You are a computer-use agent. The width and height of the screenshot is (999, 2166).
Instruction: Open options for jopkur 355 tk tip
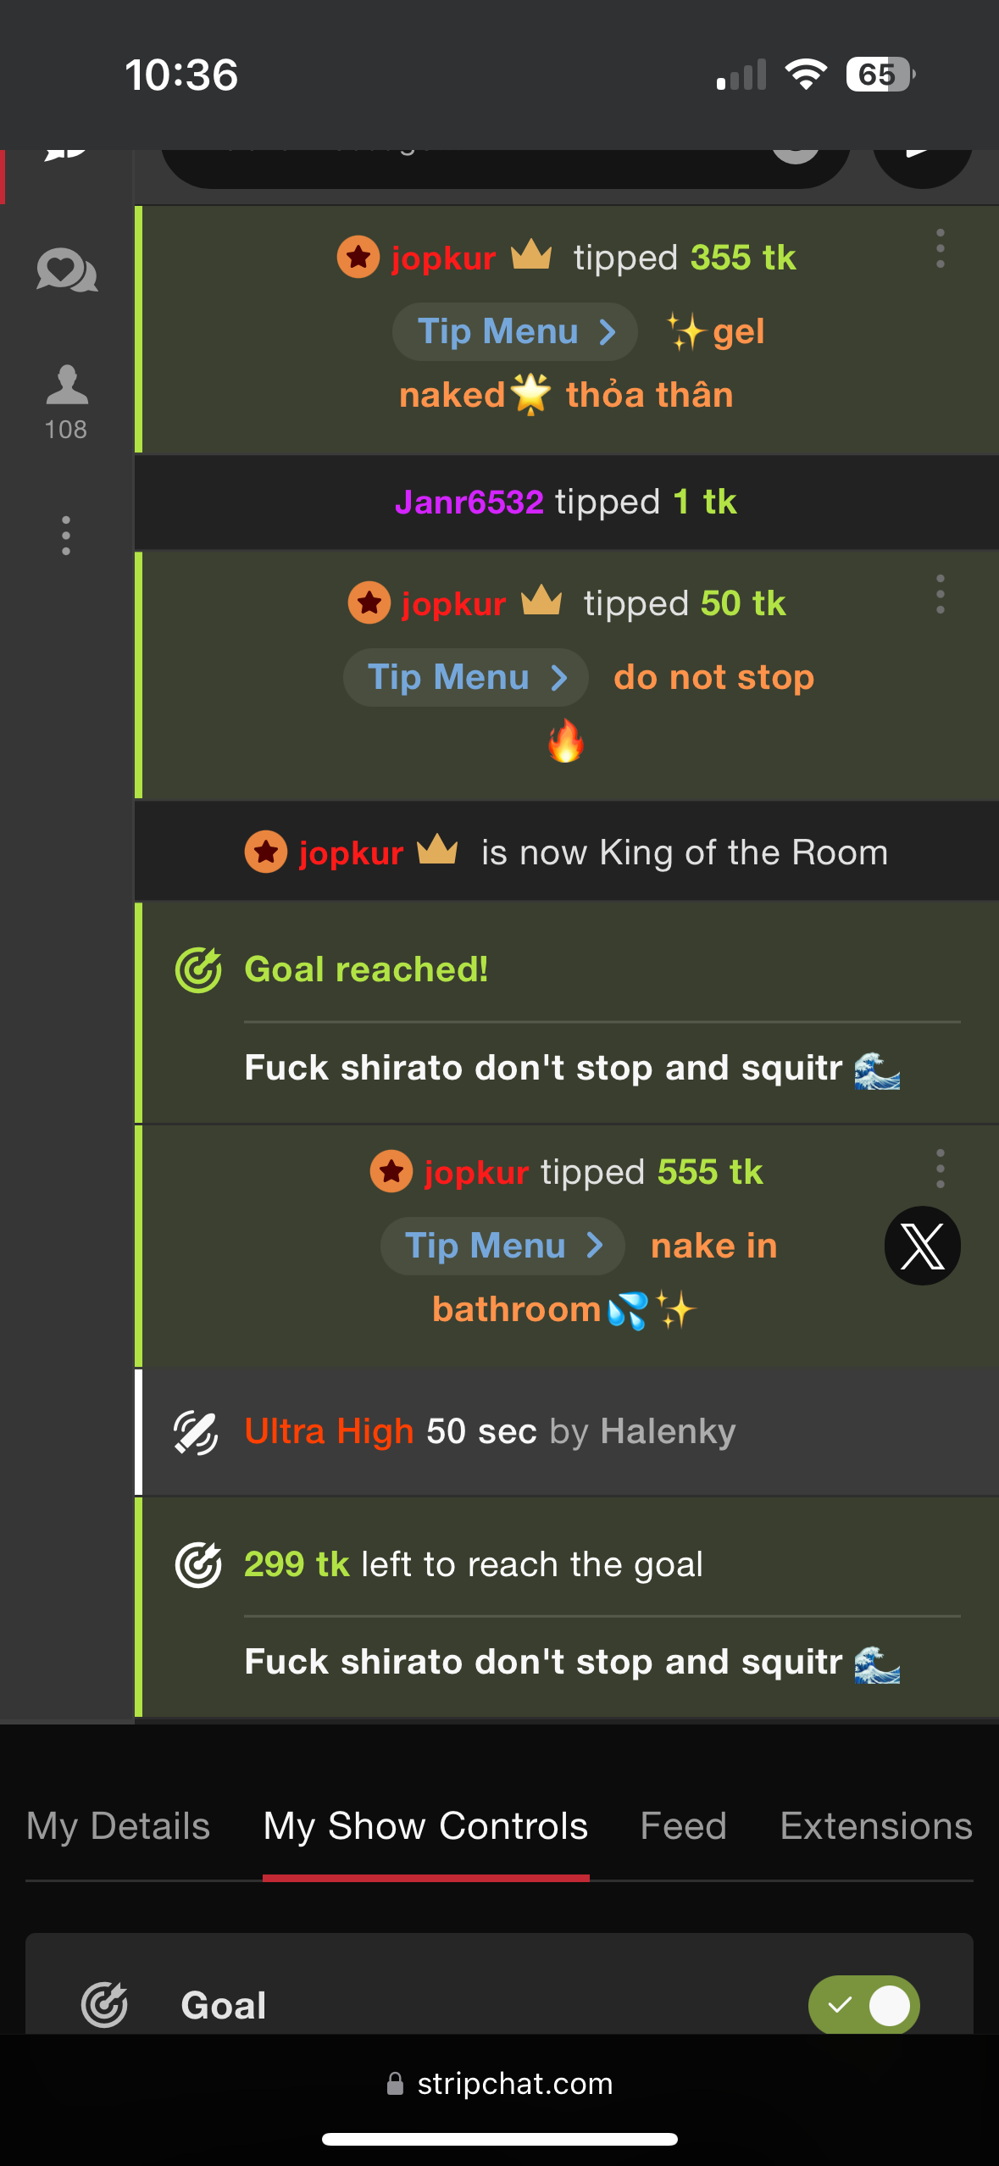940,248
